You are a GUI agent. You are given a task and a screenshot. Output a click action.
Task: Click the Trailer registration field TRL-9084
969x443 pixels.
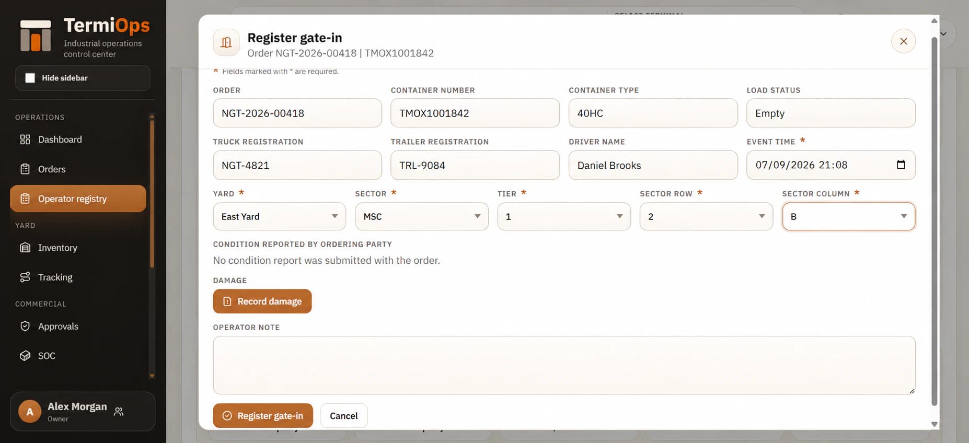point(475,165)
